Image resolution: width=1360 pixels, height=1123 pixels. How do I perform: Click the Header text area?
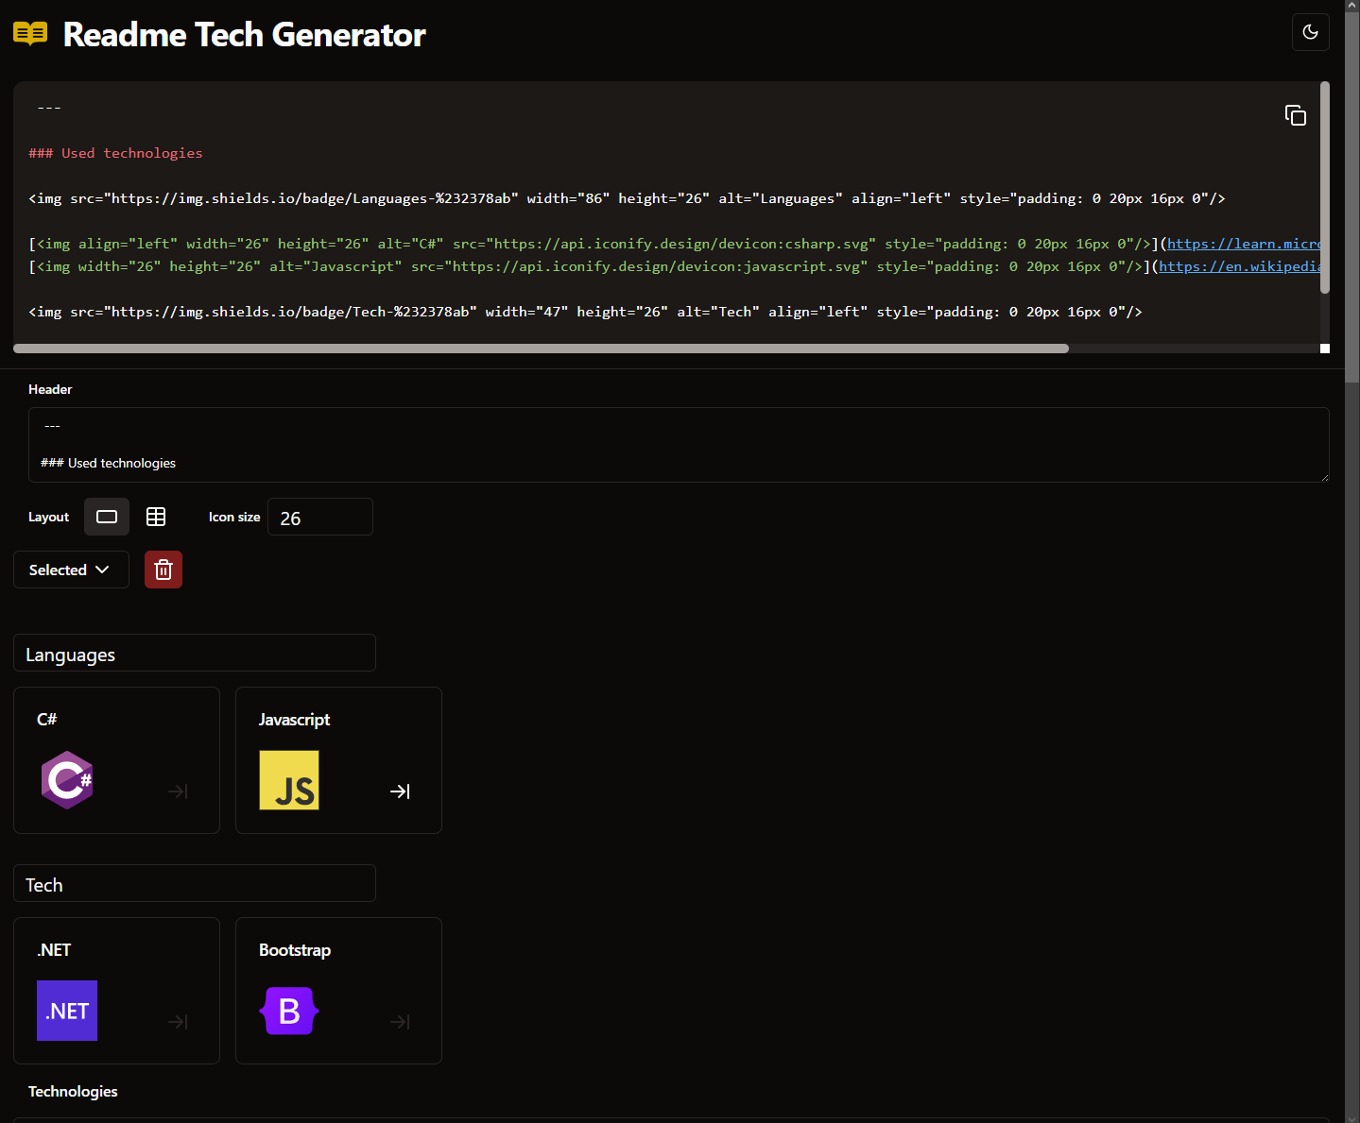click(679, 445)
